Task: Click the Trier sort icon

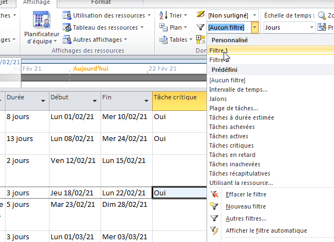Action: (163, 15)
